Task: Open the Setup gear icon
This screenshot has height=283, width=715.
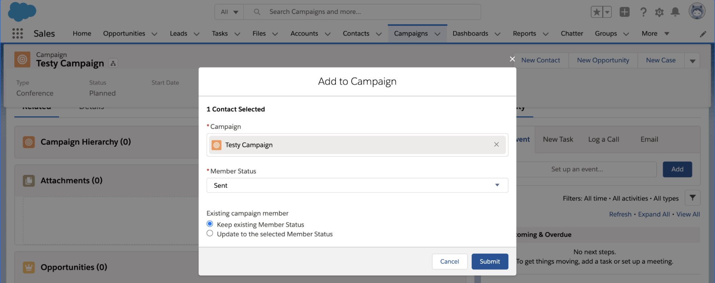Action: tap(659, 12)
